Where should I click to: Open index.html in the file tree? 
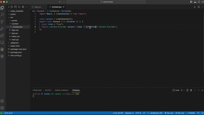coord(15,46)
